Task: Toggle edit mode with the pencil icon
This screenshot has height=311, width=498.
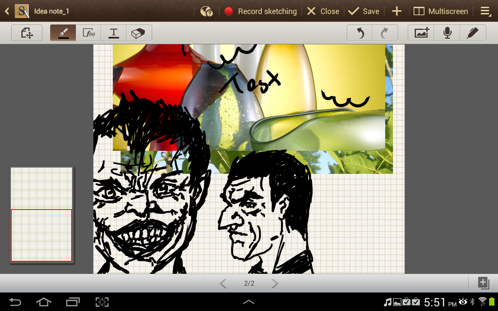Action: coord(473,33)
